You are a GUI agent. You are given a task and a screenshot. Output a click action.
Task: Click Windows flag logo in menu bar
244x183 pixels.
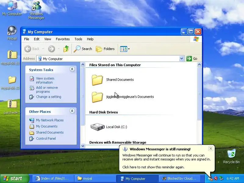(x=196, y=39)
